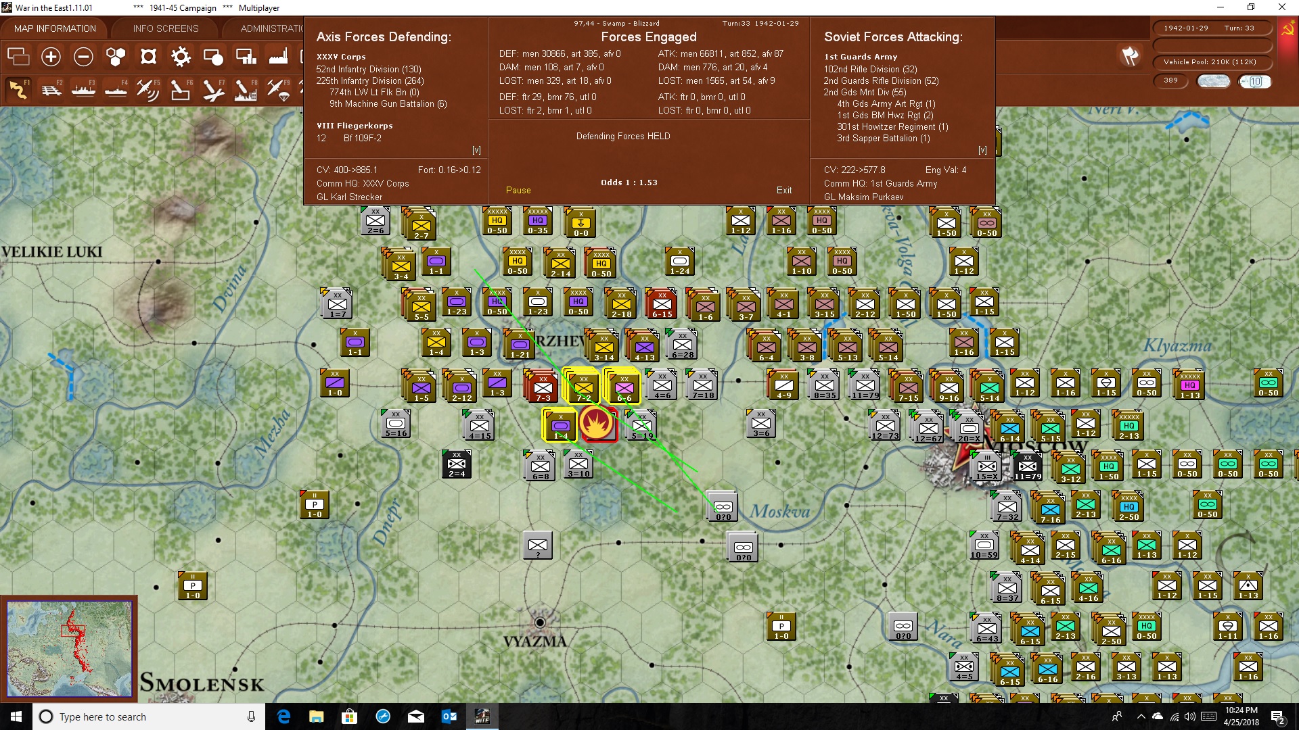Toggle unit counters with overlapping-rectangles icon
1299x730 pixels.
(18, 57)
